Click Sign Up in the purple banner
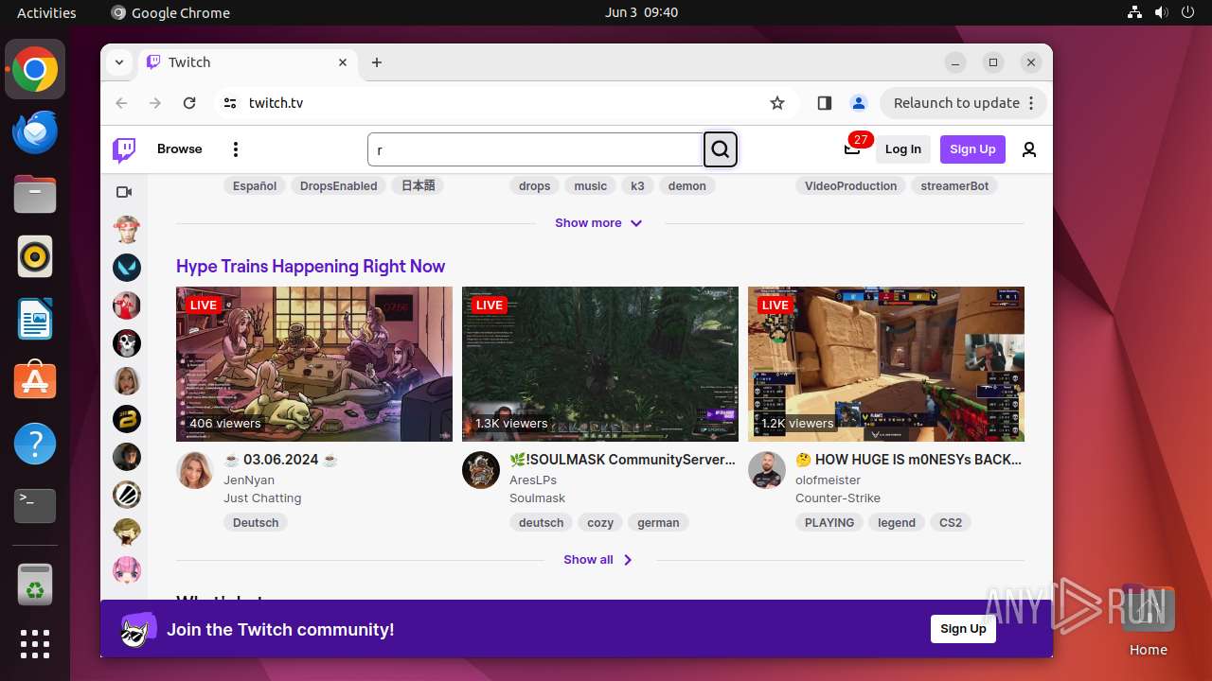 click(963, 629)
